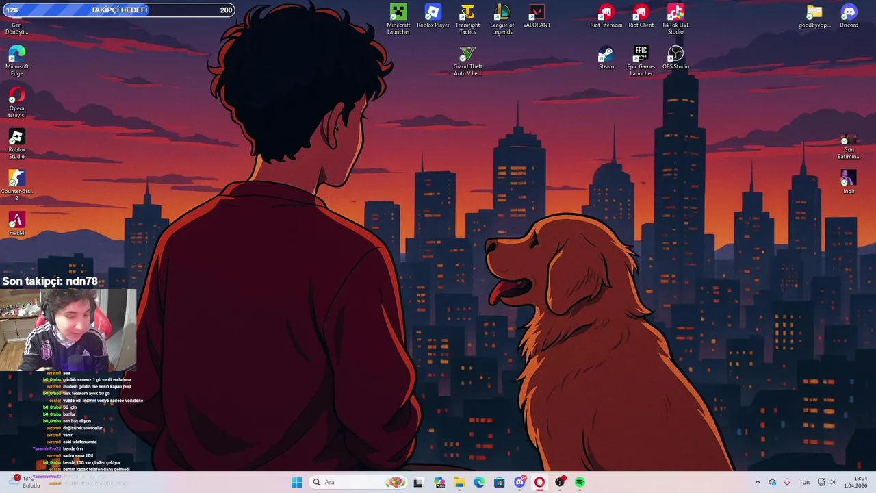The width and height of the screenshot is (876, 493).
Task: Open the volume speaker tray icon
Action: tap(832, 482)
